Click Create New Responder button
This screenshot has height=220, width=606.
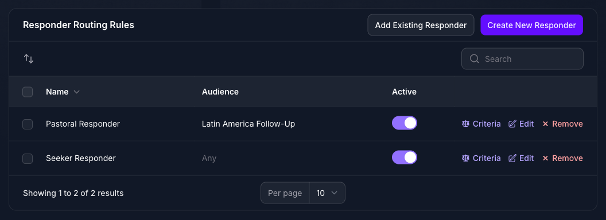coord(531,25)
